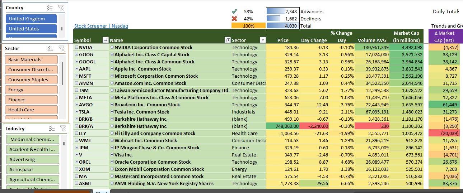Open the Sector column filter dropdown
The height and width of the screenshot is (193, 463).
tap(263, 40)
